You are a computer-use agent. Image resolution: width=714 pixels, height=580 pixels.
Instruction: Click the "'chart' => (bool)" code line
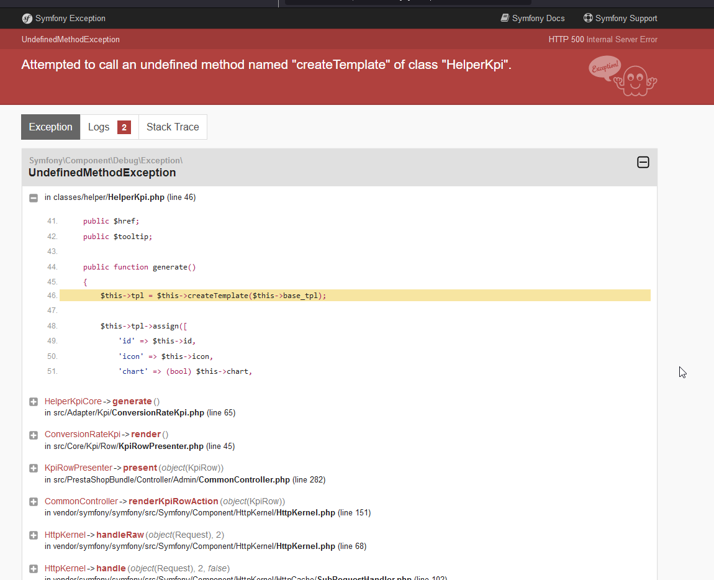point(186,371)
